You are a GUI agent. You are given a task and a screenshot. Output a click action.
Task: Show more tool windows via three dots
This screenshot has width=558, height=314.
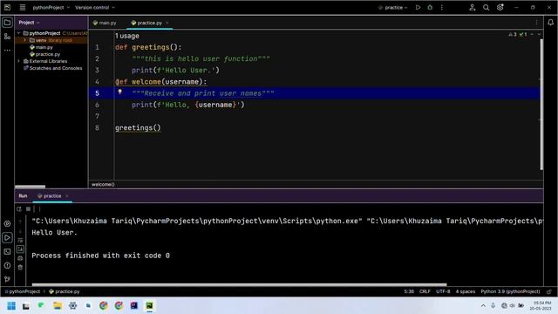[x=7, y=51]
